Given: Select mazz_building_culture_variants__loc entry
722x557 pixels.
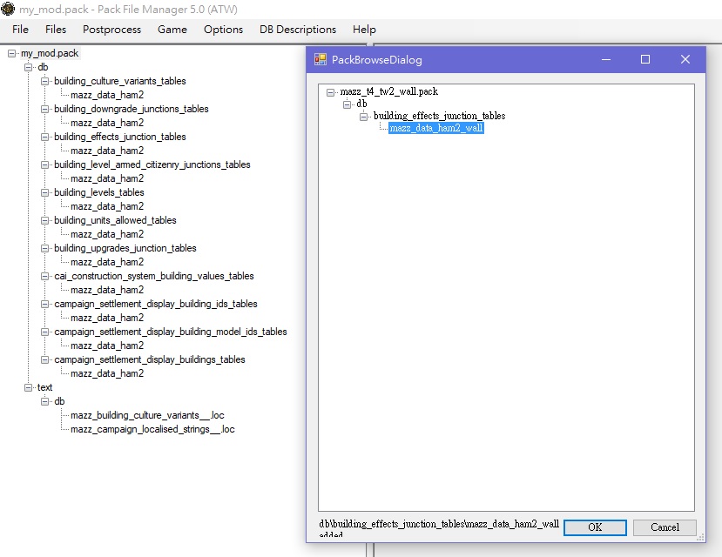Looking at the screenshot, I should [x=145, y=415].
